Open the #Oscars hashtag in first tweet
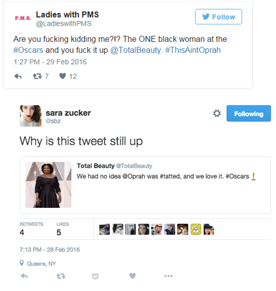This screenshot has height=291, width=276. pos(28,50)
